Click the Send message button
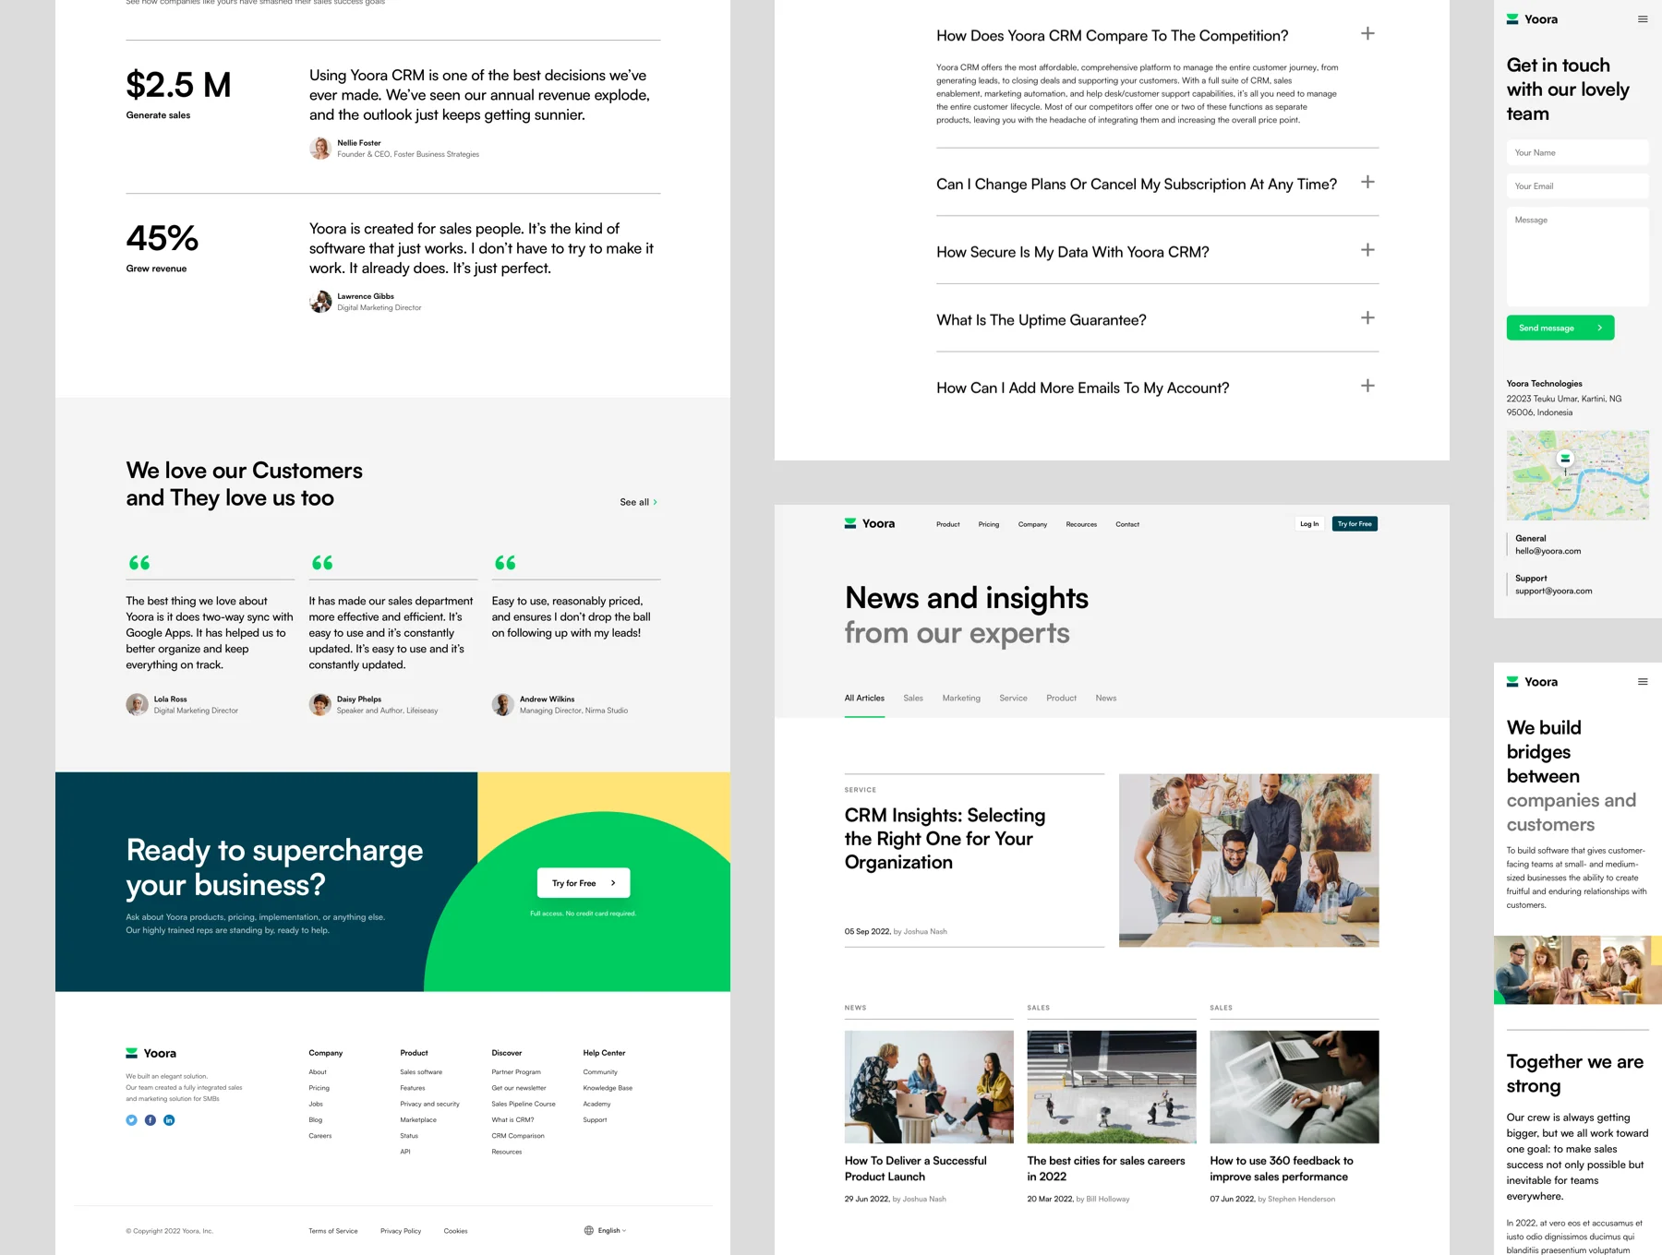 tap(1560, 328)
